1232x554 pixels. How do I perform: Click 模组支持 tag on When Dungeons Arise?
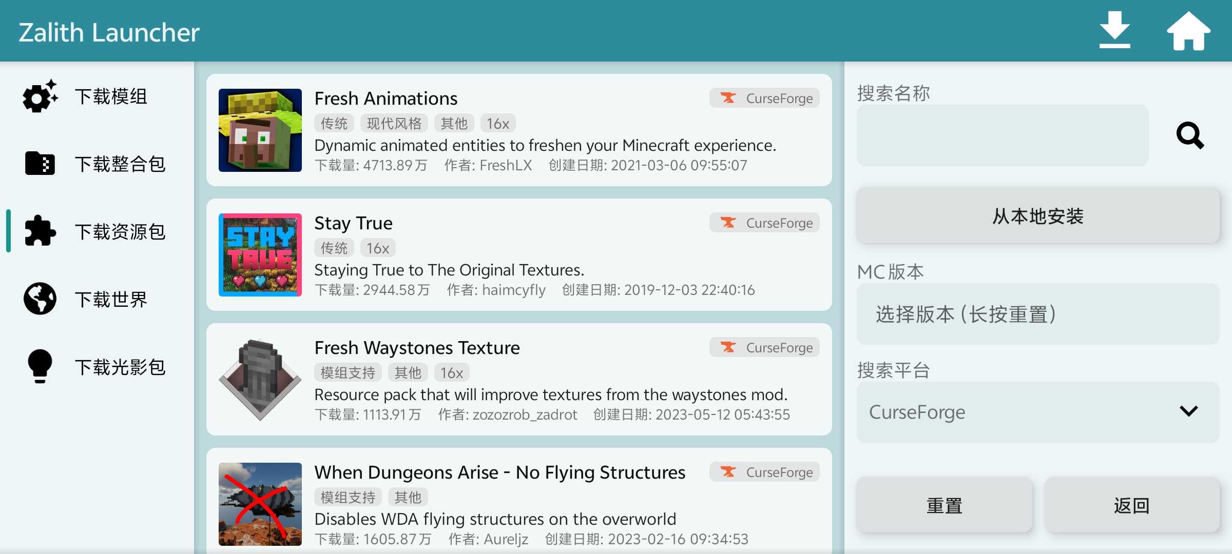(x=348, y=498)
